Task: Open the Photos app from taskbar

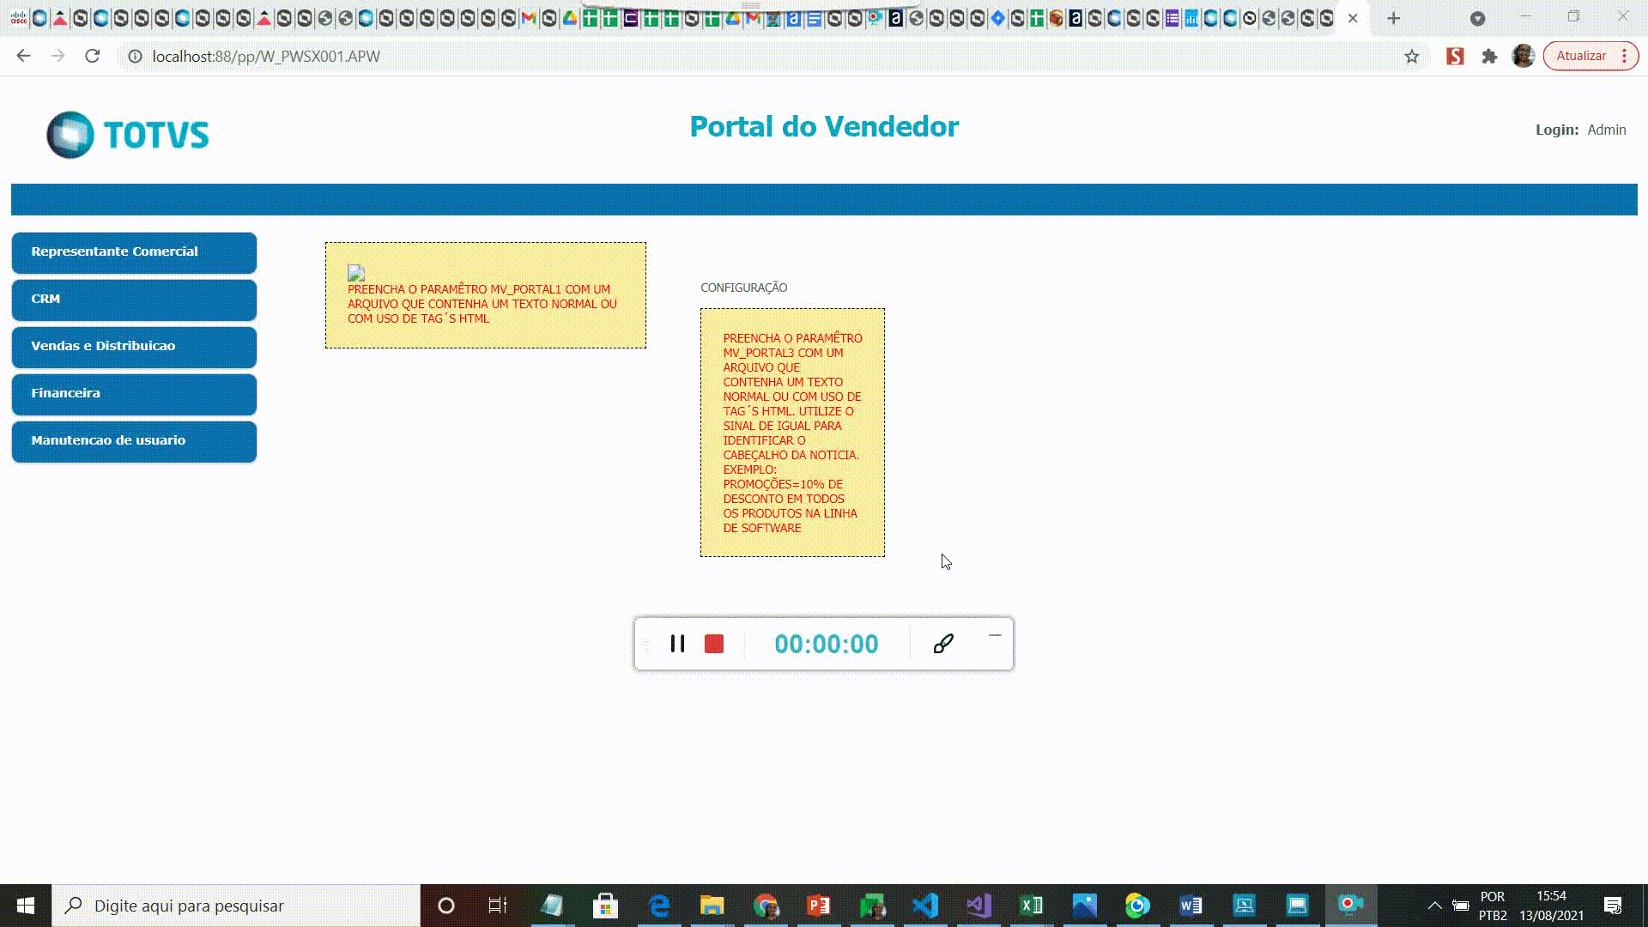Action: [1085, 906]
